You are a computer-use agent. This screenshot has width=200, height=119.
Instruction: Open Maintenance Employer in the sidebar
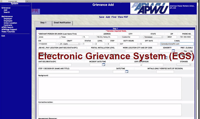point(8,19)
